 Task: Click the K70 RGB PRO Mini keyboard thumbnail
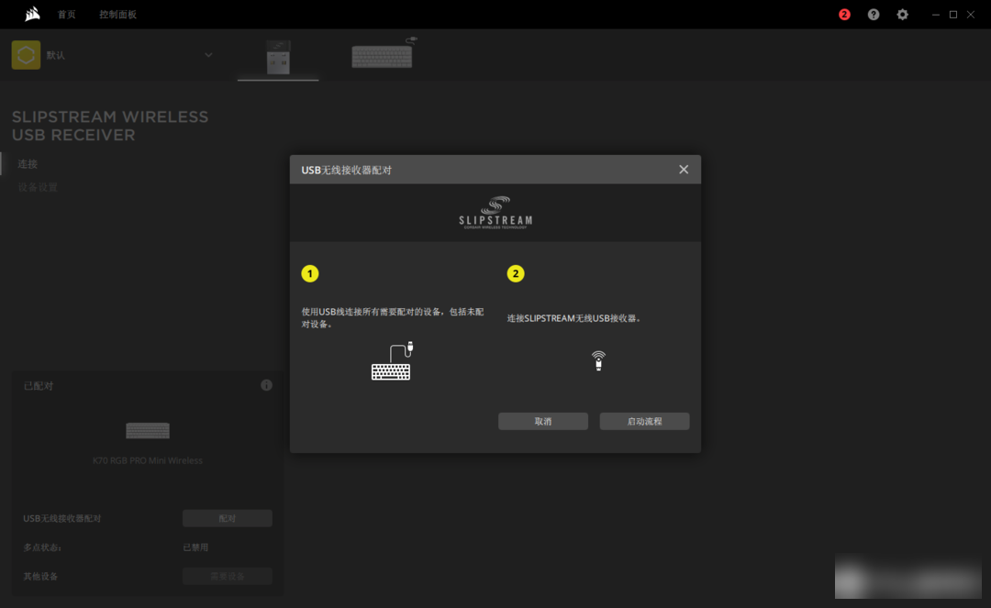(x=148, y=431)
